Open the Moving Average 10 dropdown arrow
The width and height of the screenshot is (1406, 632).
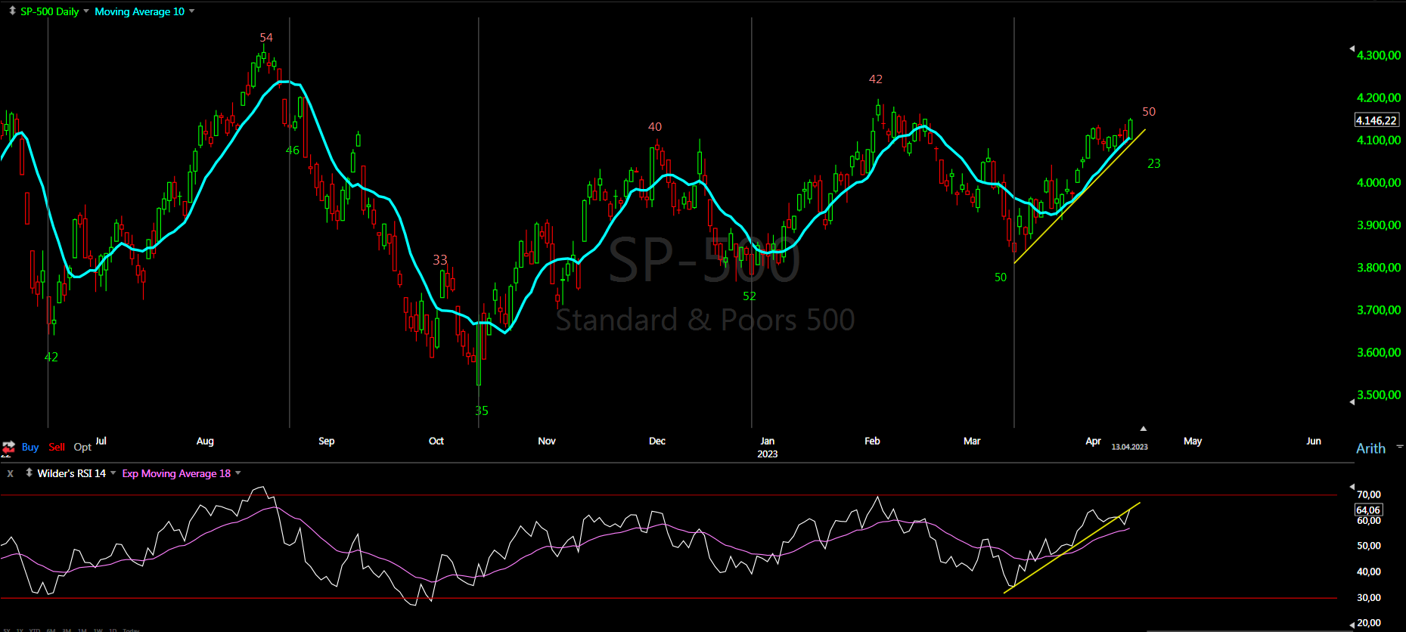pos(192,11)
